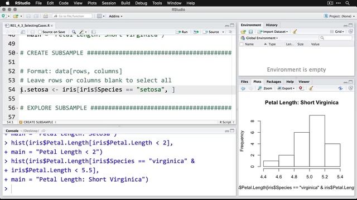Maximize the source editor pane
Viewport: 357px width, 200px height.
click(232, 25)
